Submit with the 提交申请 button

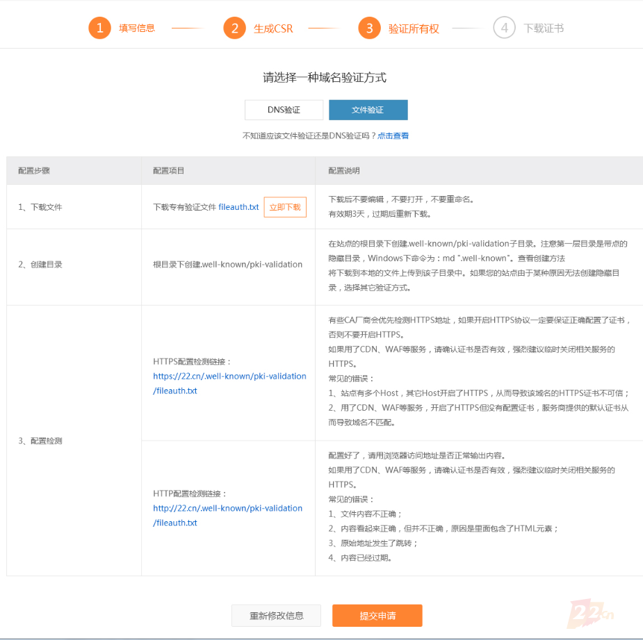click(x=377, y=616)
